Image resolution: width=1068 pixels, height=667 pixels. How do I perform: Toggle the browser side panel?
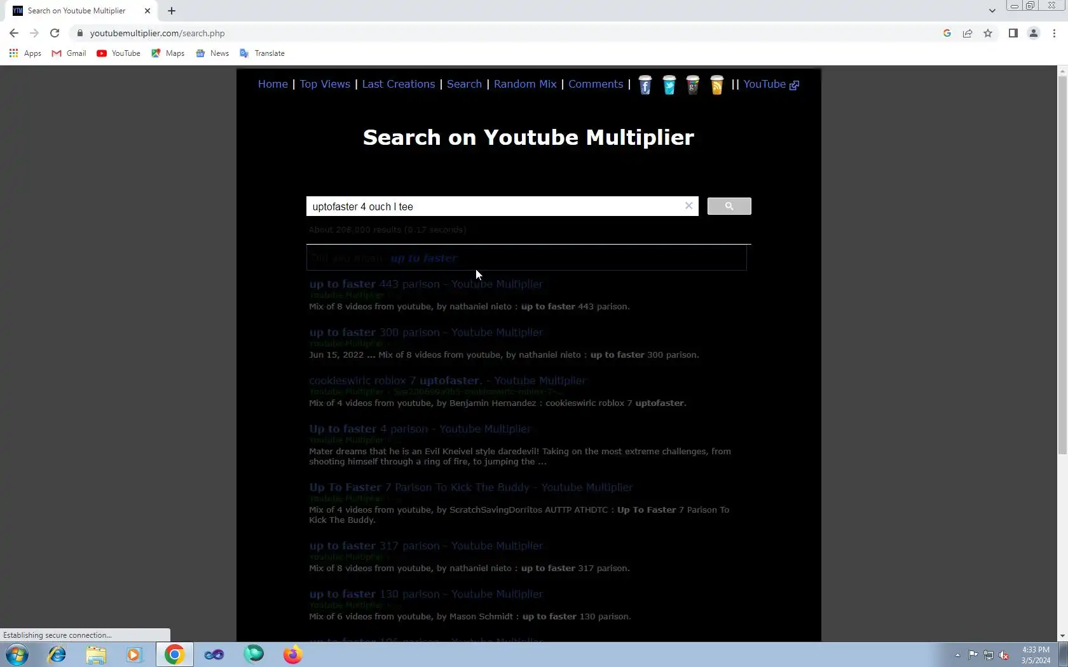click(1013, 33)
